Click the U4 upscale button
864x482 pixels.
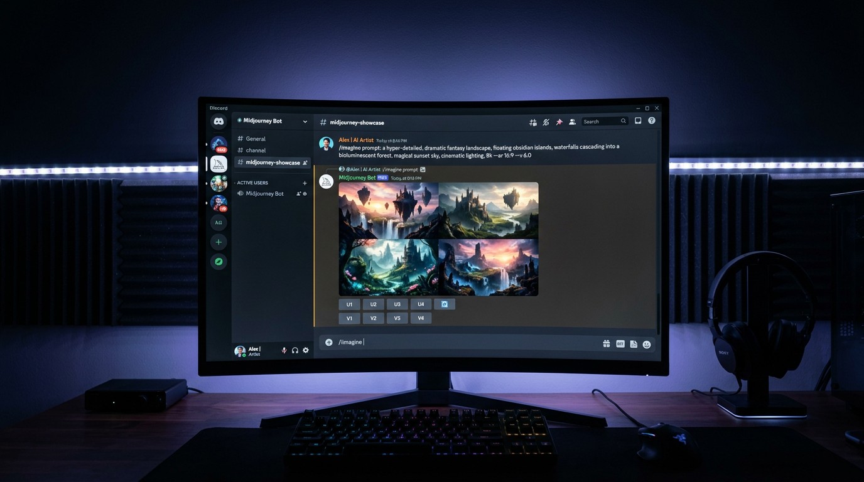[421, 304]
